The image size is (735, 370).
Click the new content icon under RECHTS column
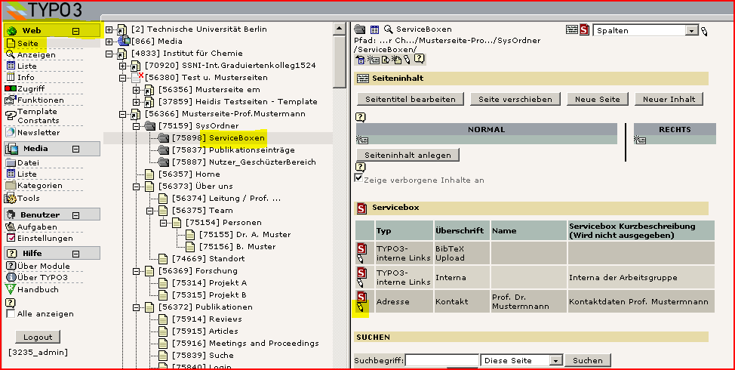[x=641, y=140]
